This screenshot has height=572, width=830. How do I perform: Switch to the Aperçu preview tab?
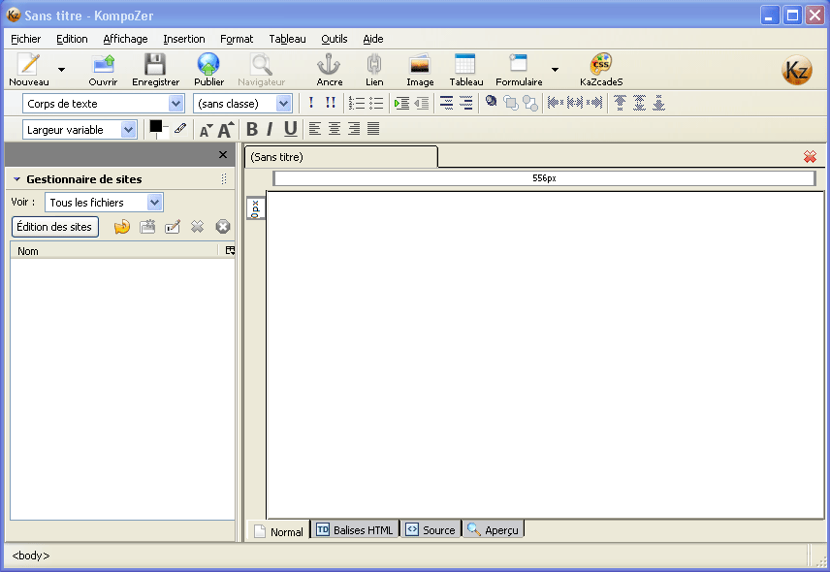coord(493,529)
